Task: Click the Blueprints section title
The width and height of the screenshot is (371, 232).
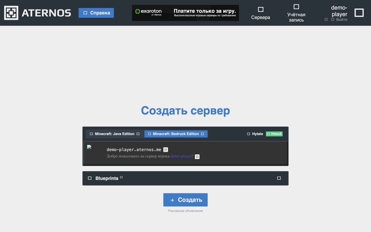Action: coord(107,178)
